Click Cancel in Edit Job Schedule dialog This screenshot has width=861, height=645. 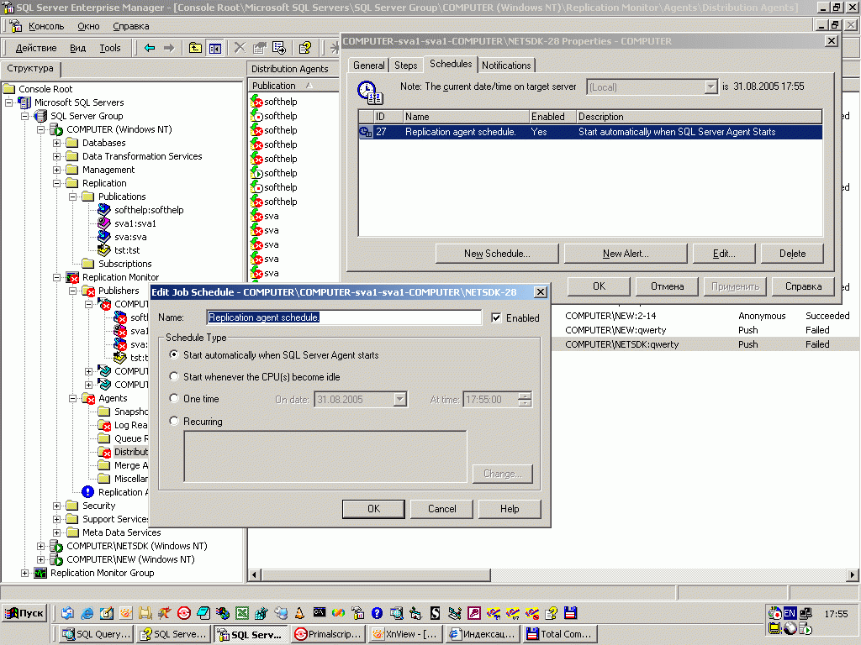click(441, 509)
